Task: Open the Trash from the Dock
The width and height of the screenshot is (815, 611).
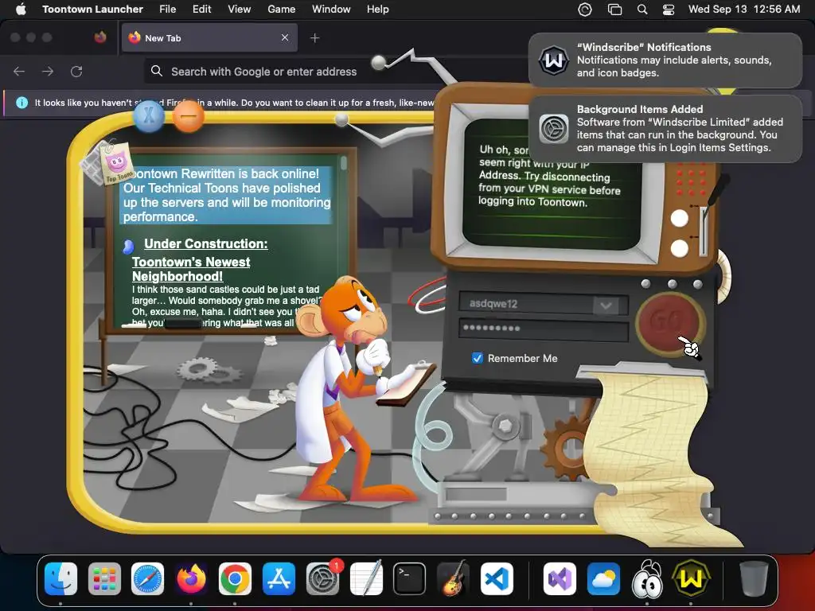Action: pos(754,578)
